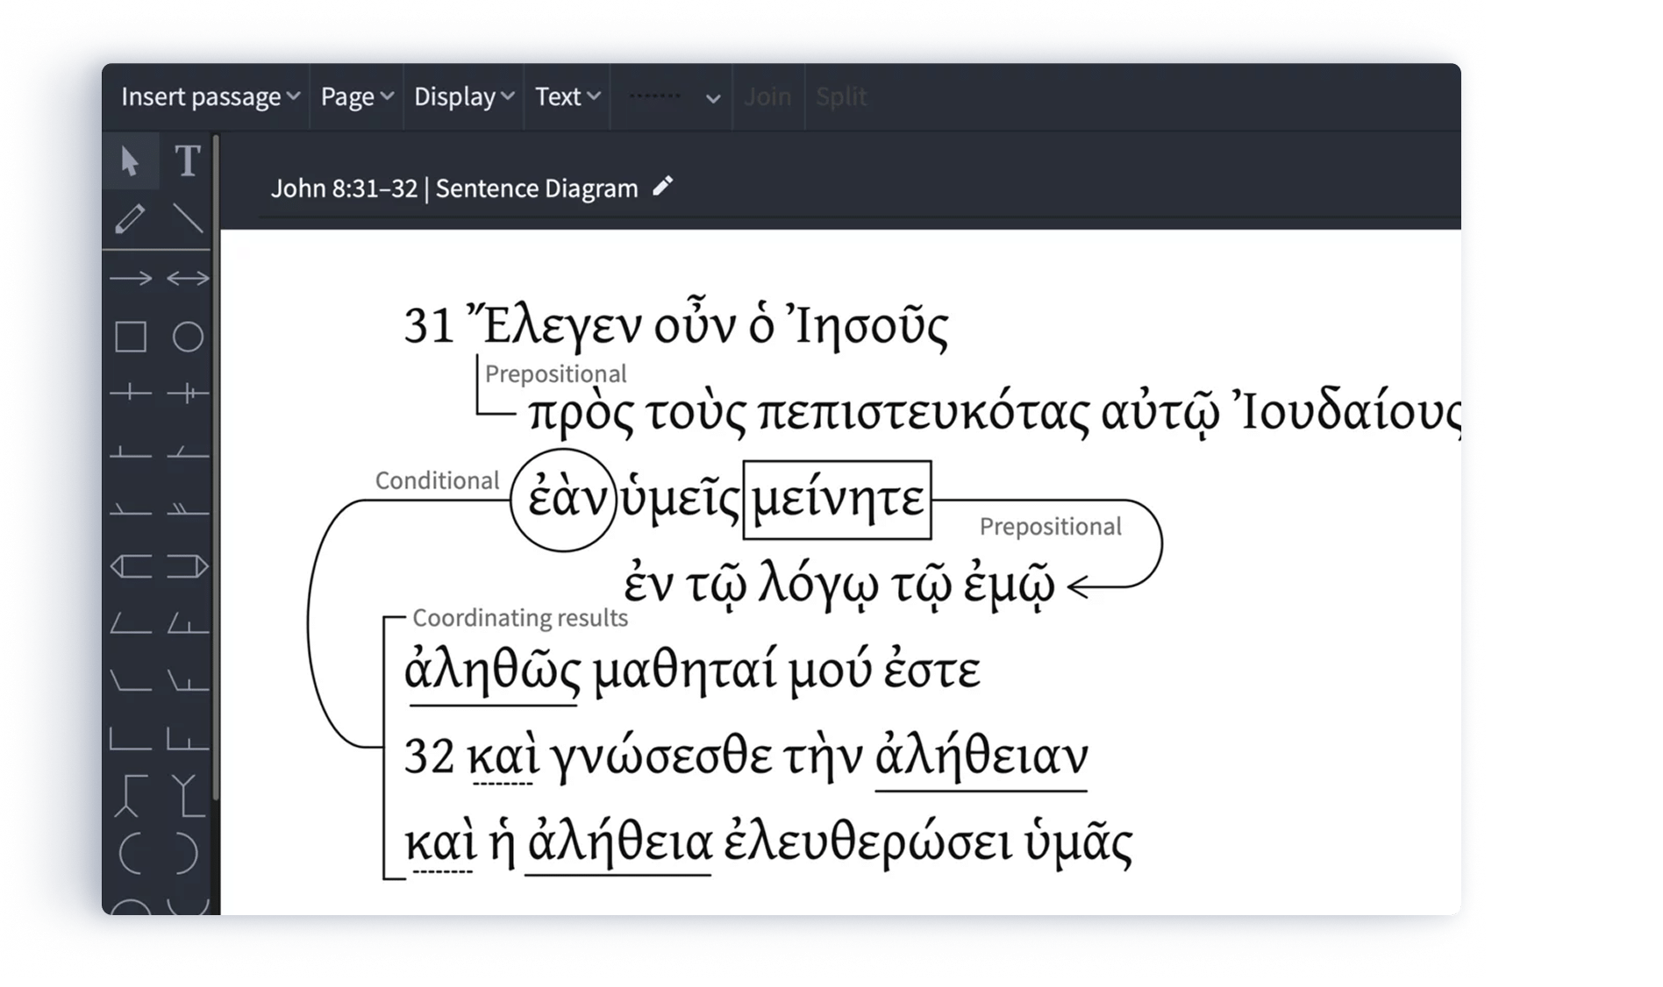
Task: Select the Prepositional label above πρὸς
Action: (x=555, y=374)
